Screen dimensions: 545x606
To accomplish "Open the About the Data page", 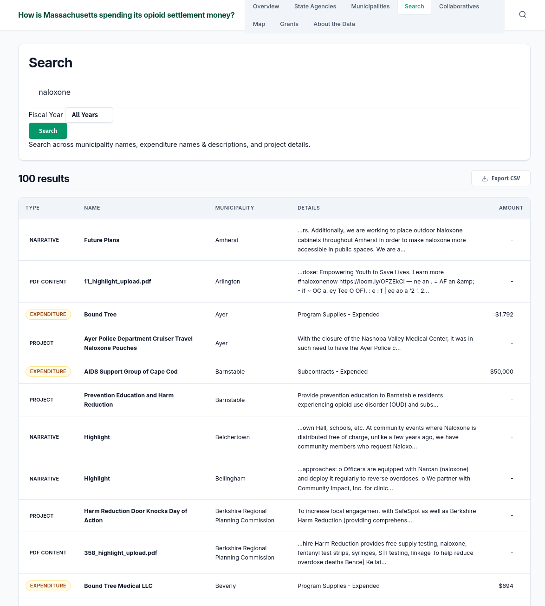I will (x=334, y=24).
